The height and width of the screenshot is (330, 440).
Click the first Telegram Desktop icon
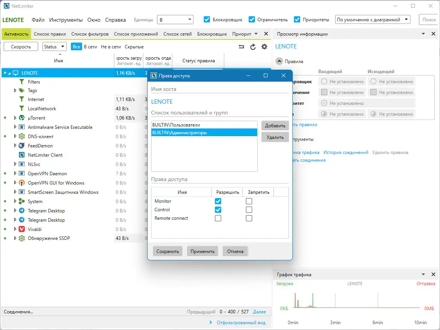pos(22,210)
